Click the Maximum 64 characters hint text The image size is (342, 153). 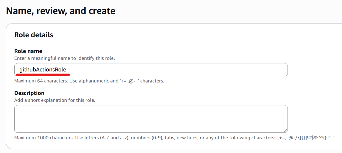point(89,81)
